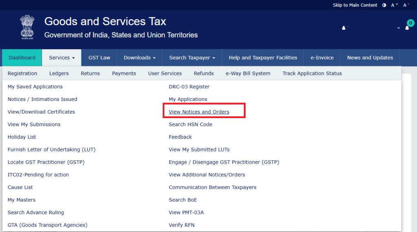The image size is (417, 232).
Task: Toggle the high contrast mode icon
Action: pyautogui.click(x=384, y=5)
